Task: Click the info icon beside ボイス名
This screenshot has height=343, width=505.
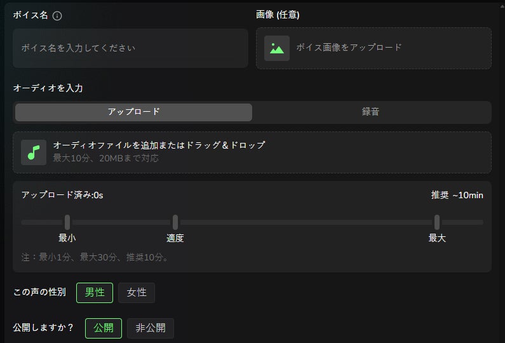Action: (x=57, y=16)
